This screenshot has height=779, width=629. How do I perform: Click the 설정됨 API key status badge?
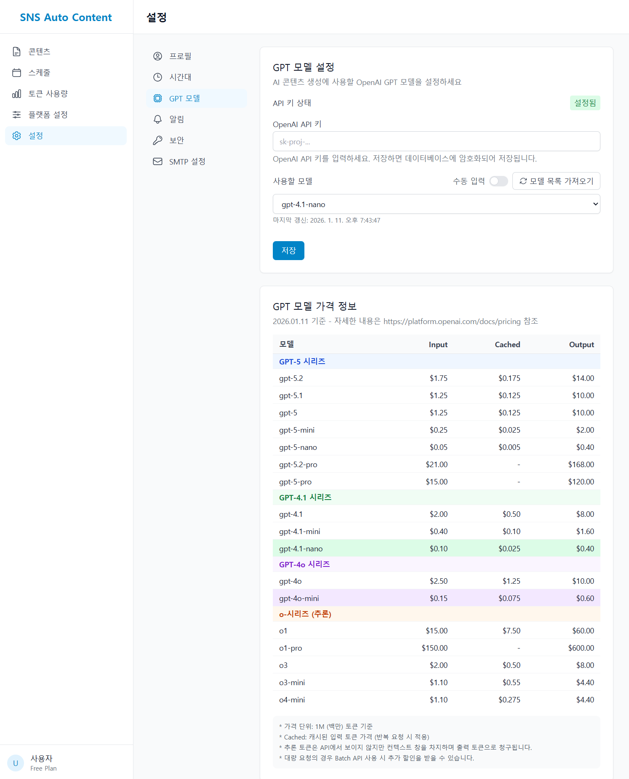tap(584, 103)
